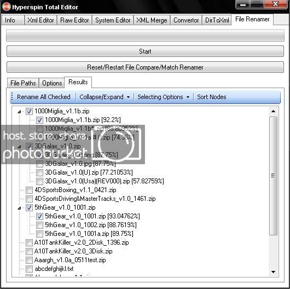Image resolution: width=290 pixels, height=289 pixels.
Task: Switch to the DirToXml tab
Action: [217, 20]
